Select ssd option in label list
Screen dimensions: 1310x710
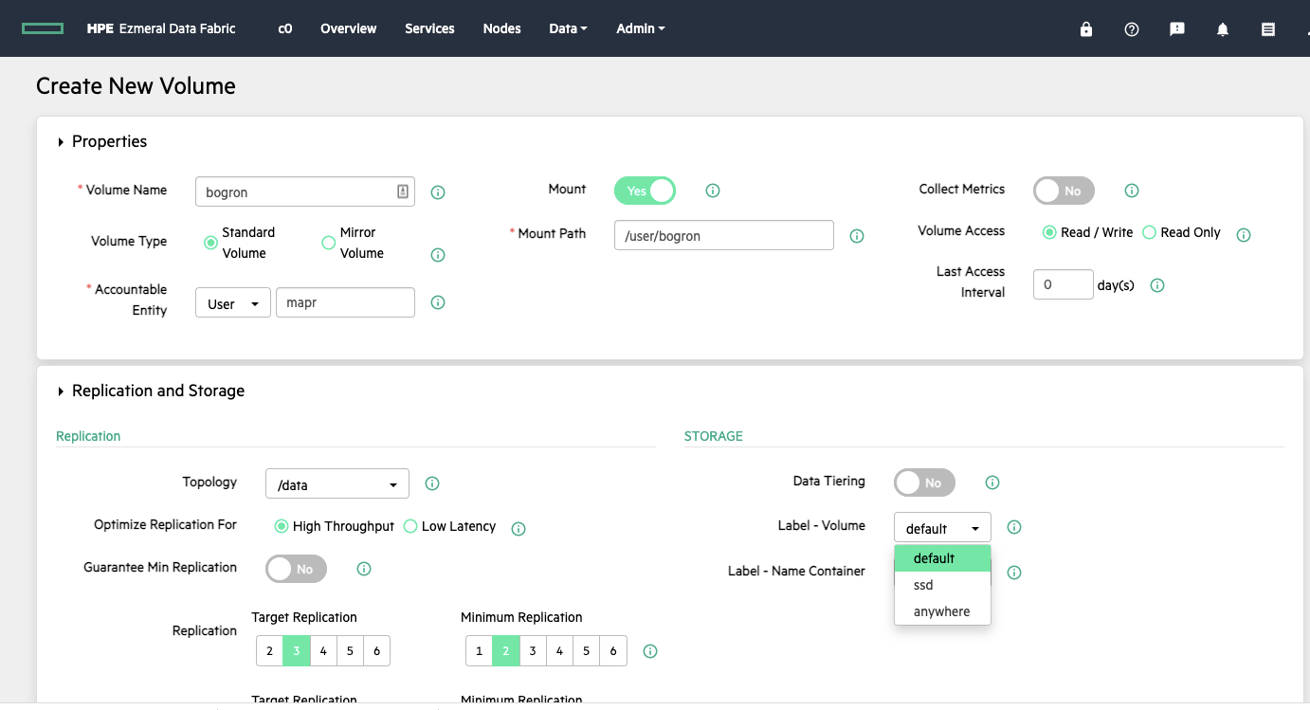click(x=942, y=585)
